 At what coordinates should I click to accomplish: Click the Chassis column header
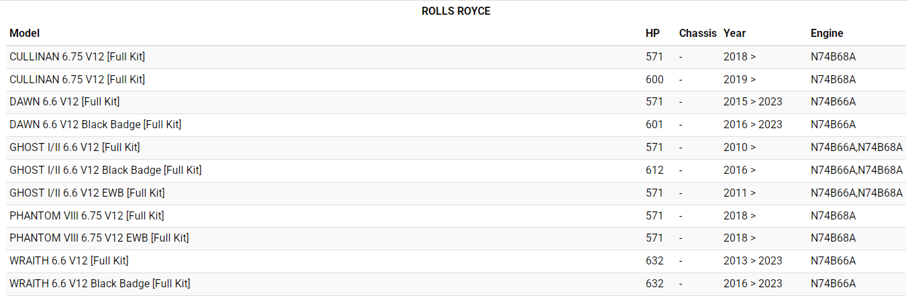(x=697, y=34)
